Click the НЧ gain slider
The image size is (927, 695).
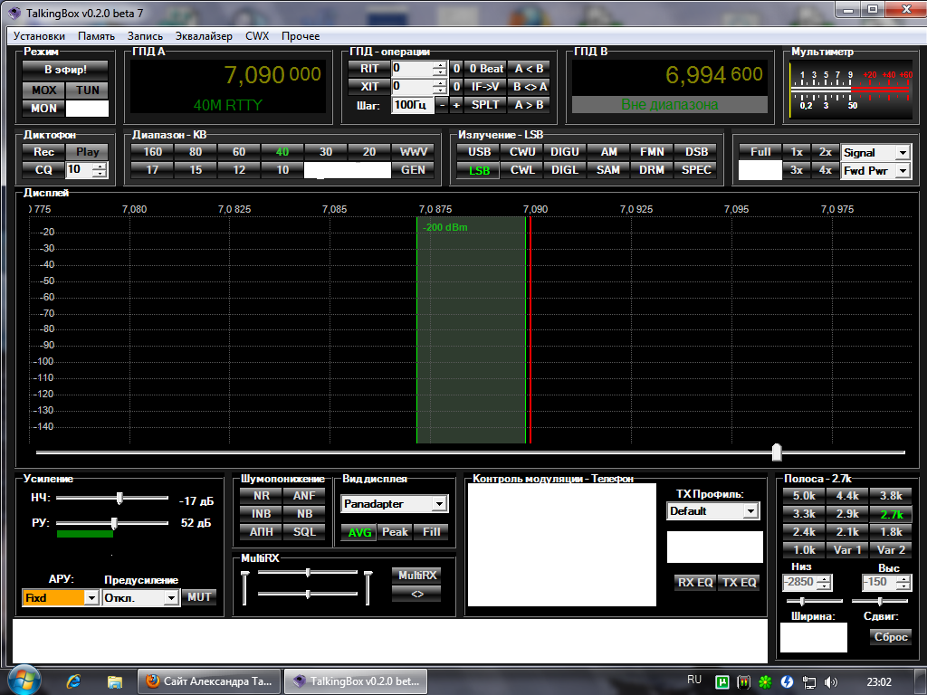click(119, 498)
